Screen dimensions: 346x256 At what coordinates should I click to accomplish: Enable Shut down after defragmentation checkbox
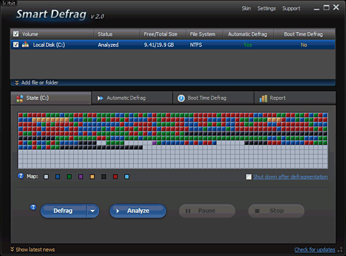click(249, 177)
